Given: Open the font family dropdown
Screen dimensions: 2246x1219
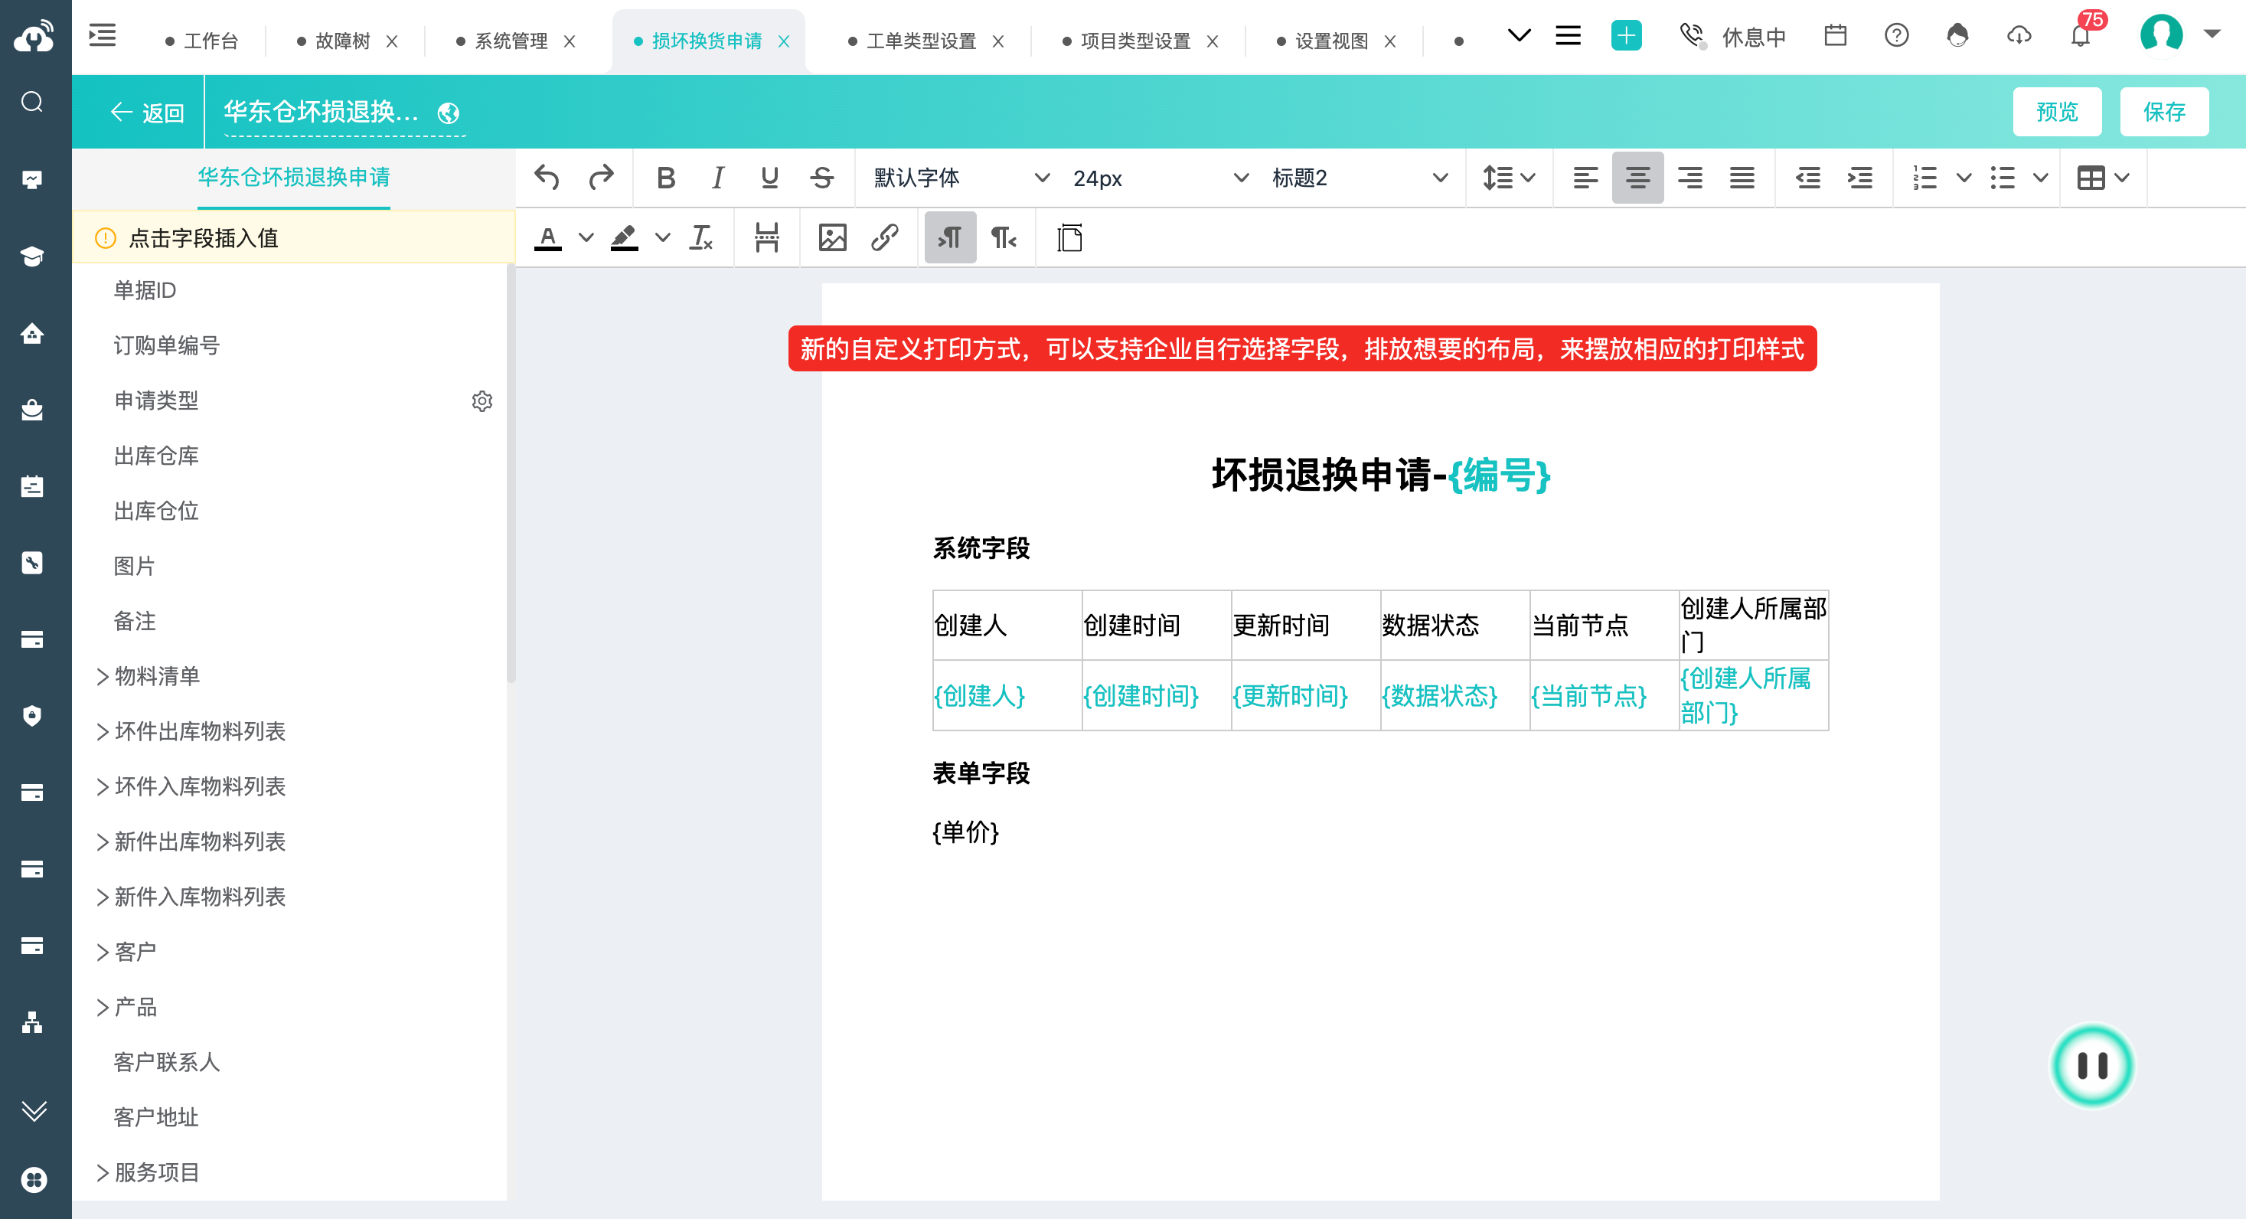Looking at the screenshot, I should [961, 178].
